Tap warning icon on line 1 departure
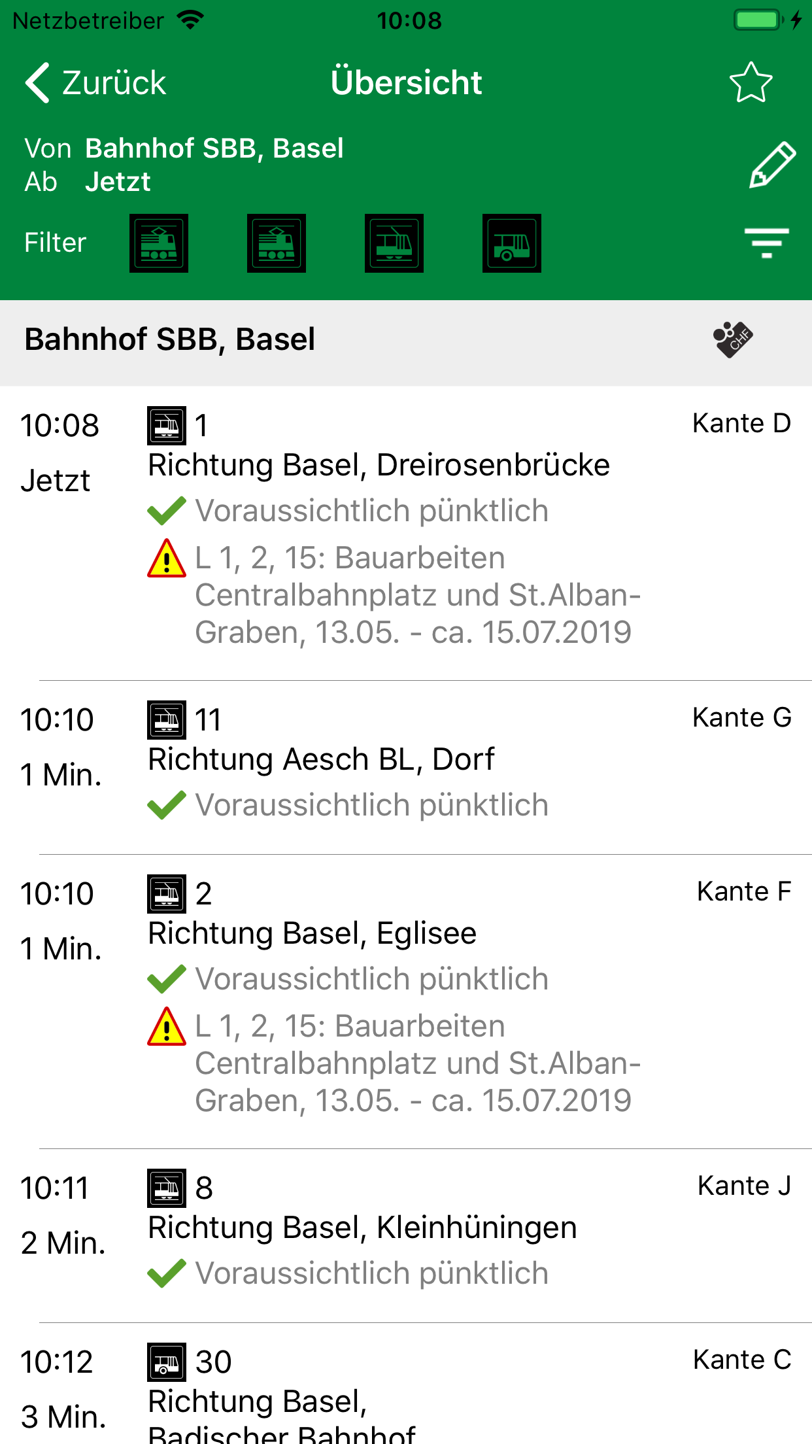 click(167, 559)
